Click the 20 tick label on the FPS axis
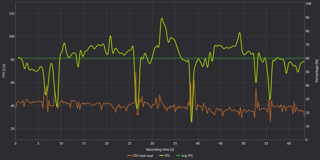The image size is (320, 160). [x=12, y=129]
